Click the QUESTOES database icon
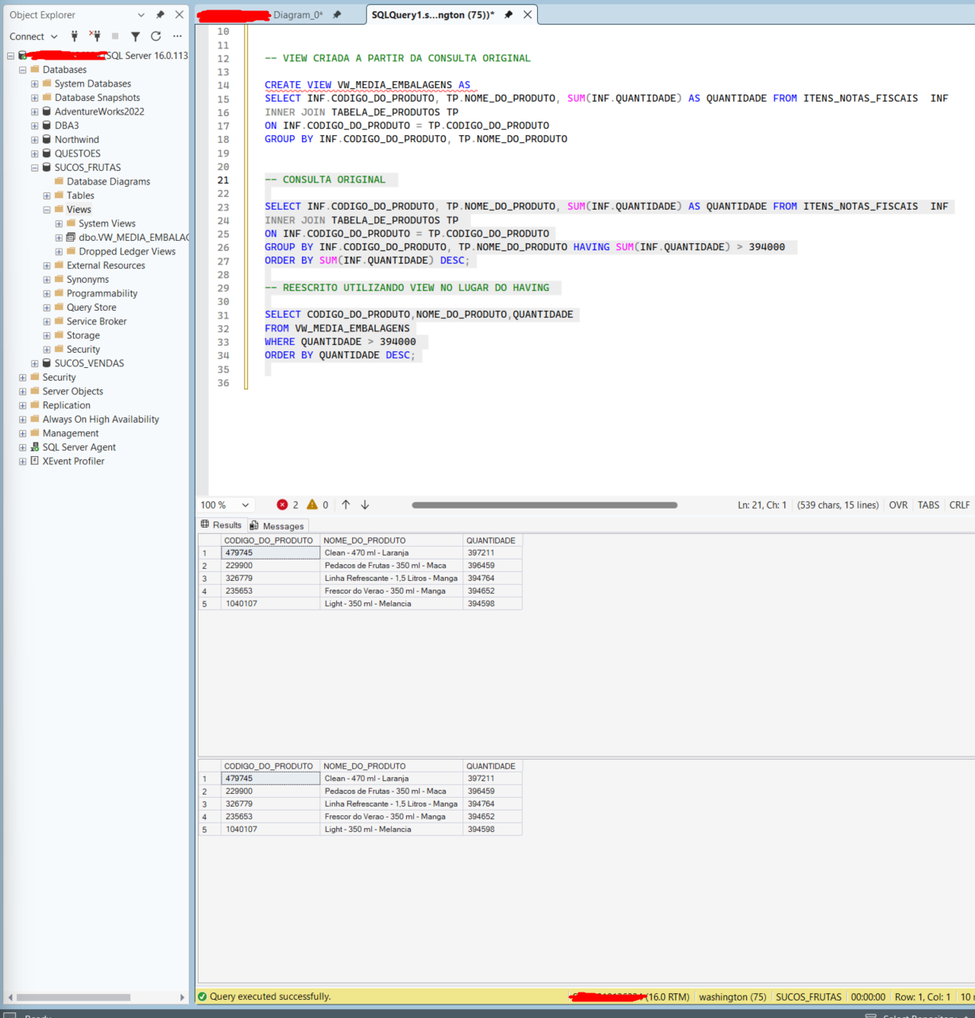Screen dimensions: 975x1018 point(47,153)
